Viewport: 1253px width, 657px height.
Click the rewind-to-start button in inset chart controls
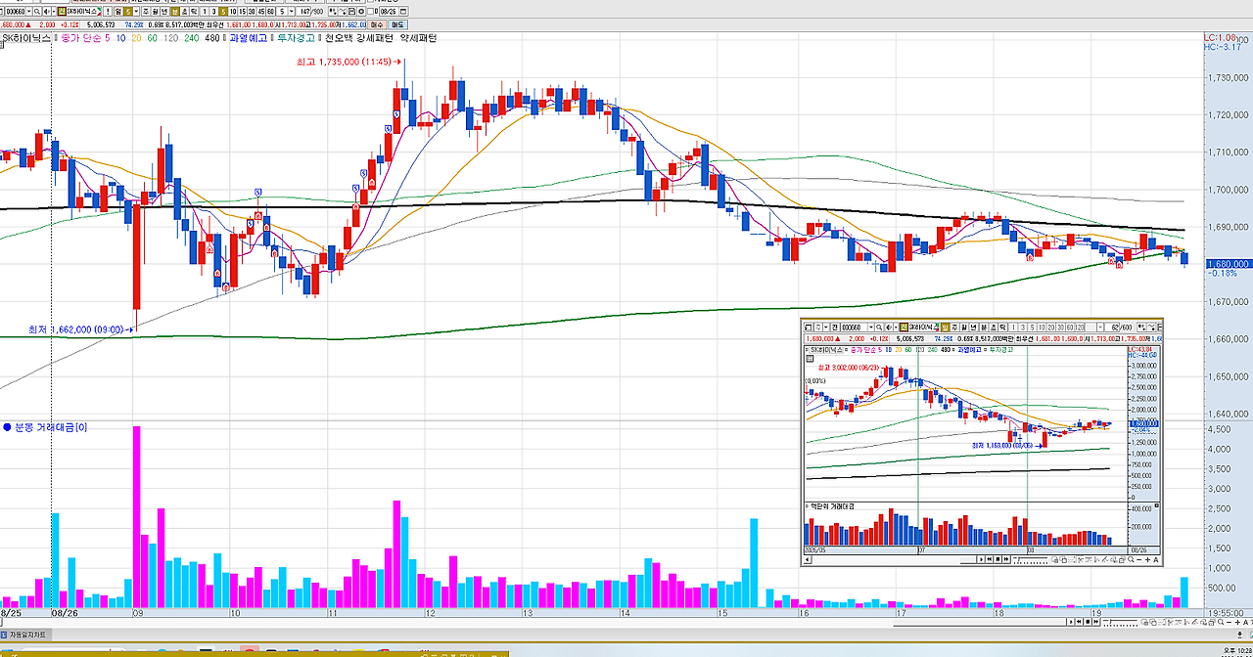(989, 560)
